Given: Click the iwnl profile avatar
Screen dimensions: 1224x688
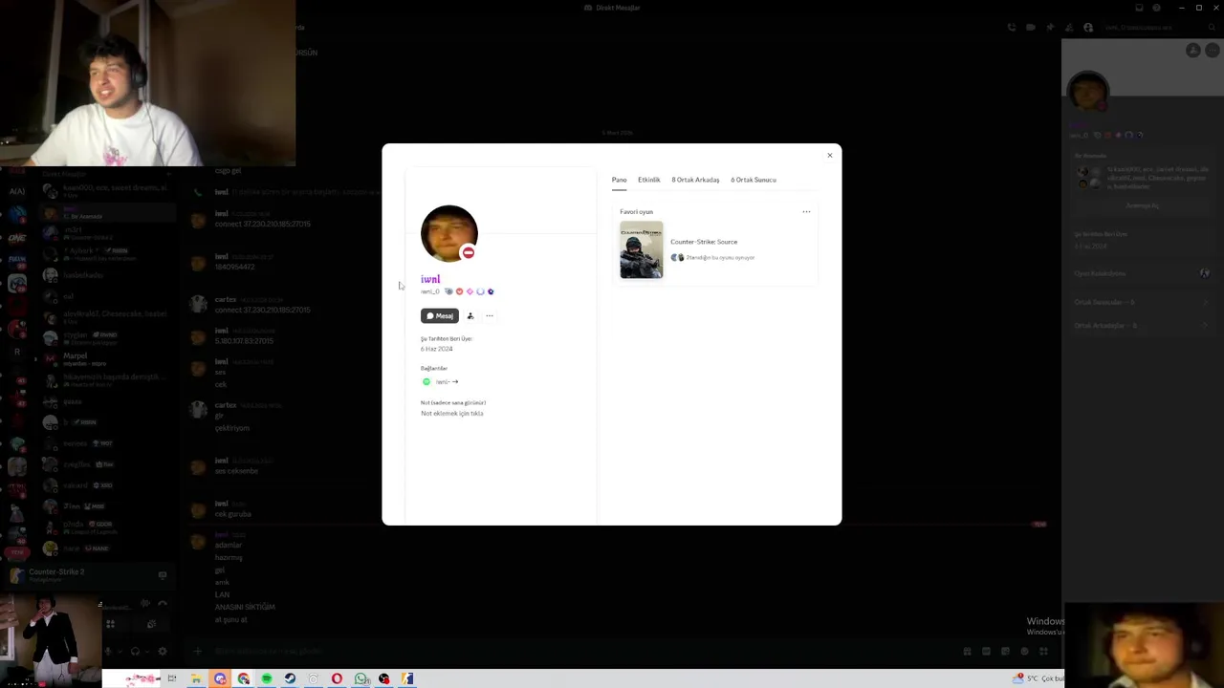Looking at the screenshot, I should pyautogui.click(x=448, y=233).
